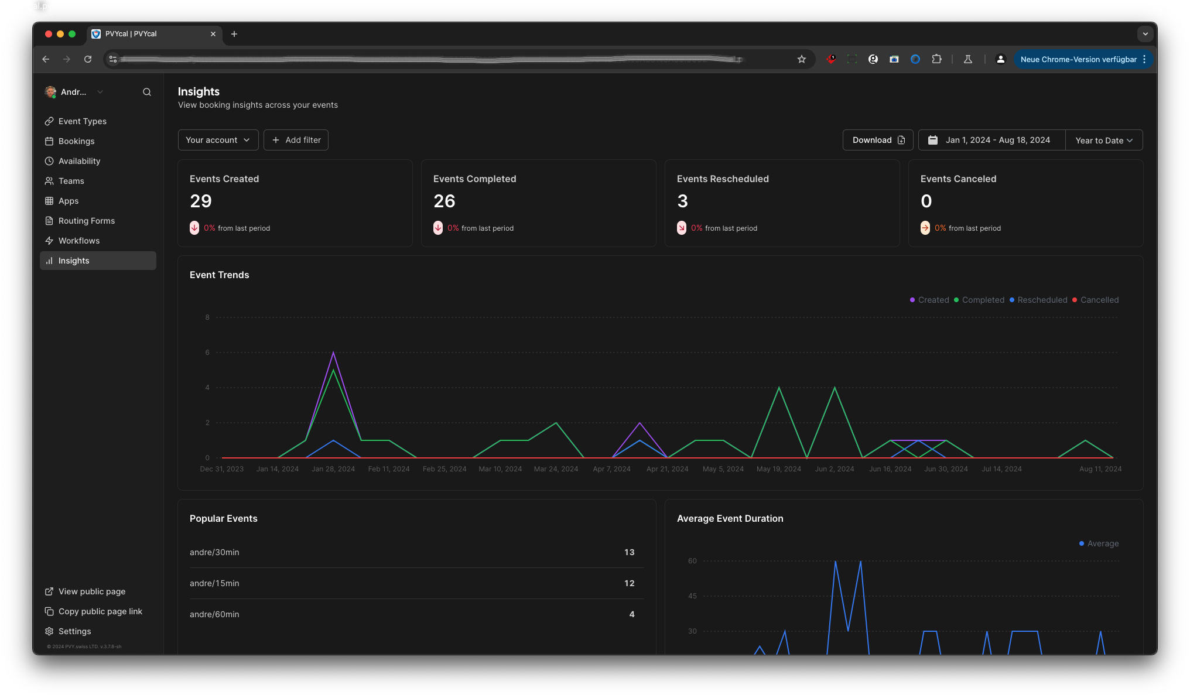Viewport: 1190px width, 698px height.
Task: Click trend arrow icon in Events Canceled
Action: tap(925, 228)
